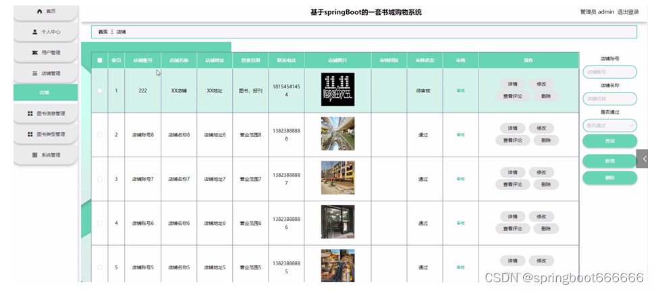Click 修改 for the 店铺名称7 row
The image size is (654, 291).
[x=541, y=172]
